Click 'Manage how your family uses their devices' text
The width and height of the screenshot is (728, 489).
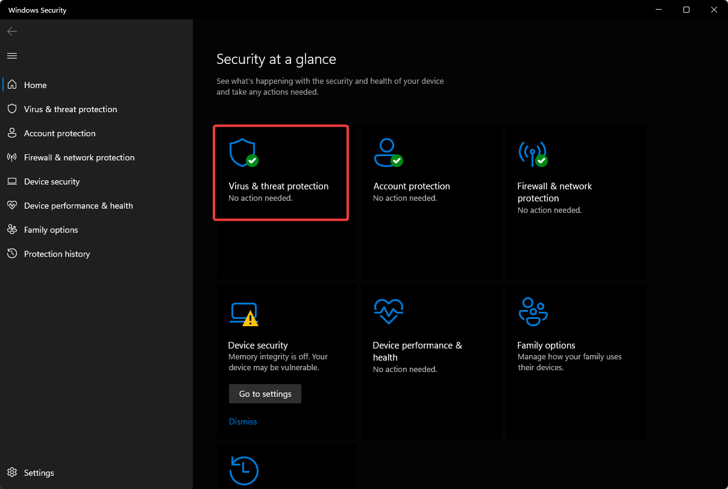coord(570,362)
